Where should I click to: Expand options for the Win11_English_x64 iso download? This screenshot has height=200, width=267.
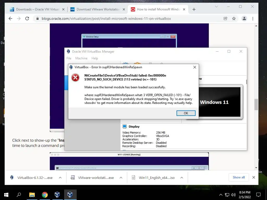[182, 178]
